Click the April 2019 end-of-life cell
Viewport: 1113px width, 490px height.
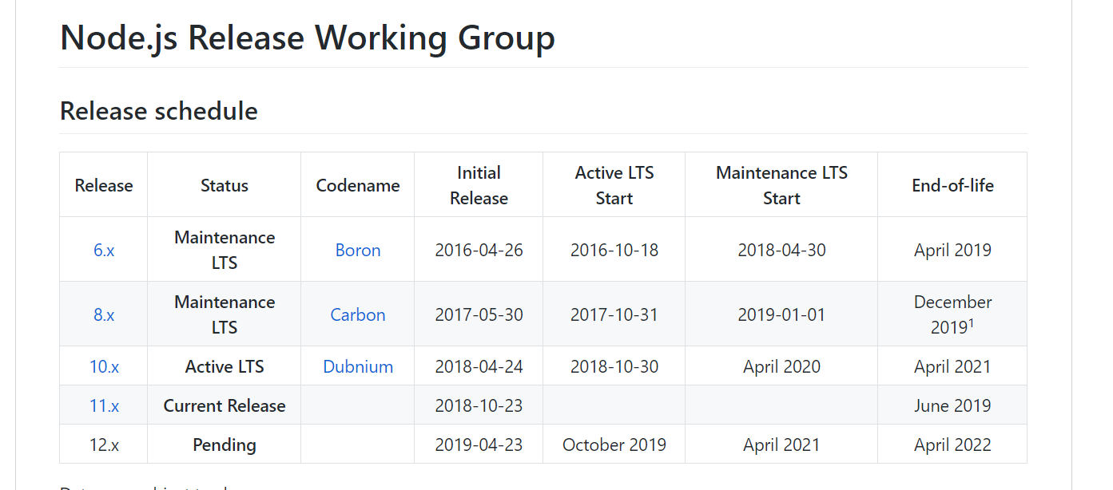click(x=952, y=250)
